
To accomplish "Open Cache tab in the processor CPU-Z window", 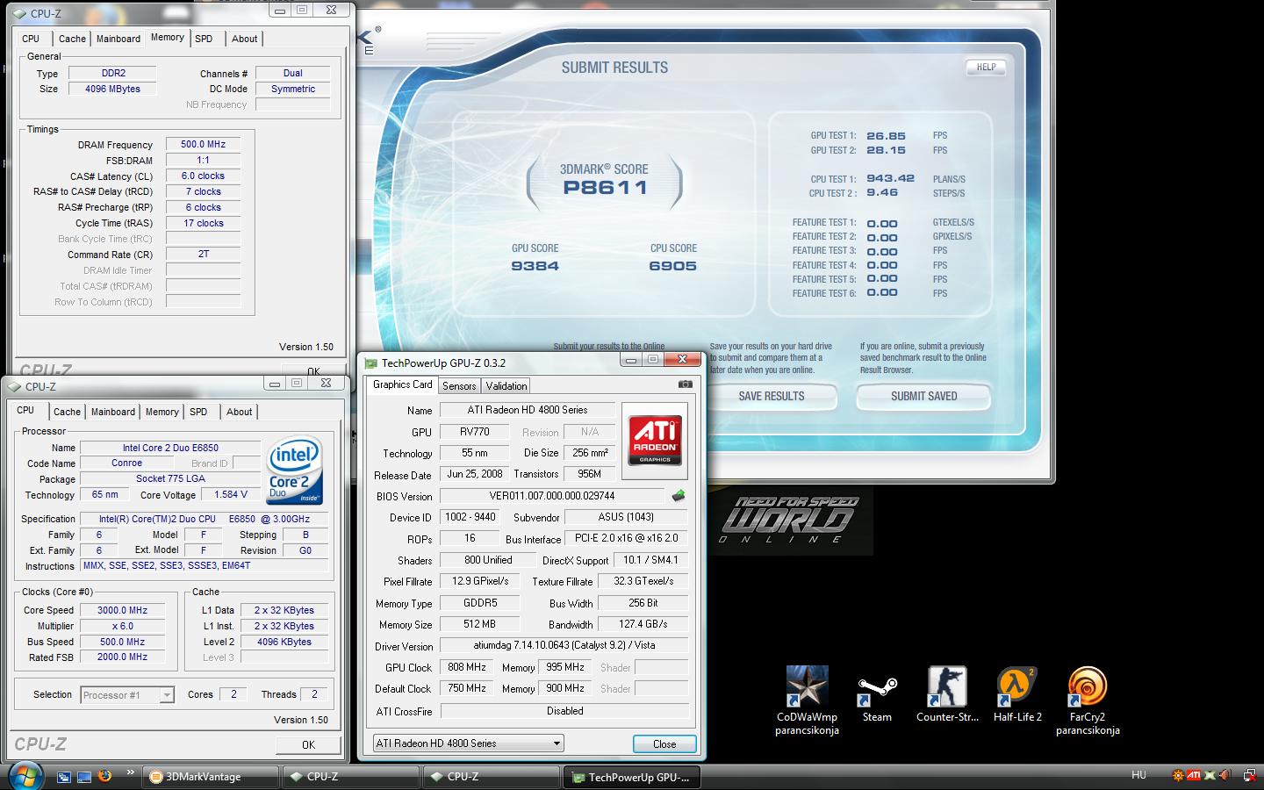I will [67, 412].
